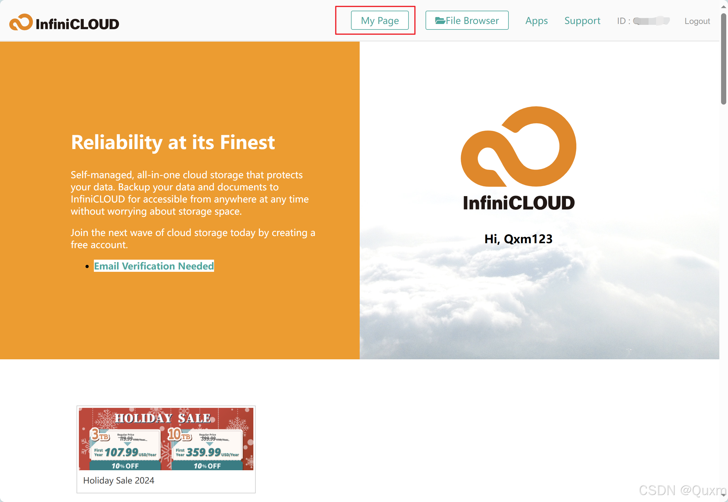Click the Holiday Sale 2024 caption

(x=119, y=480)
